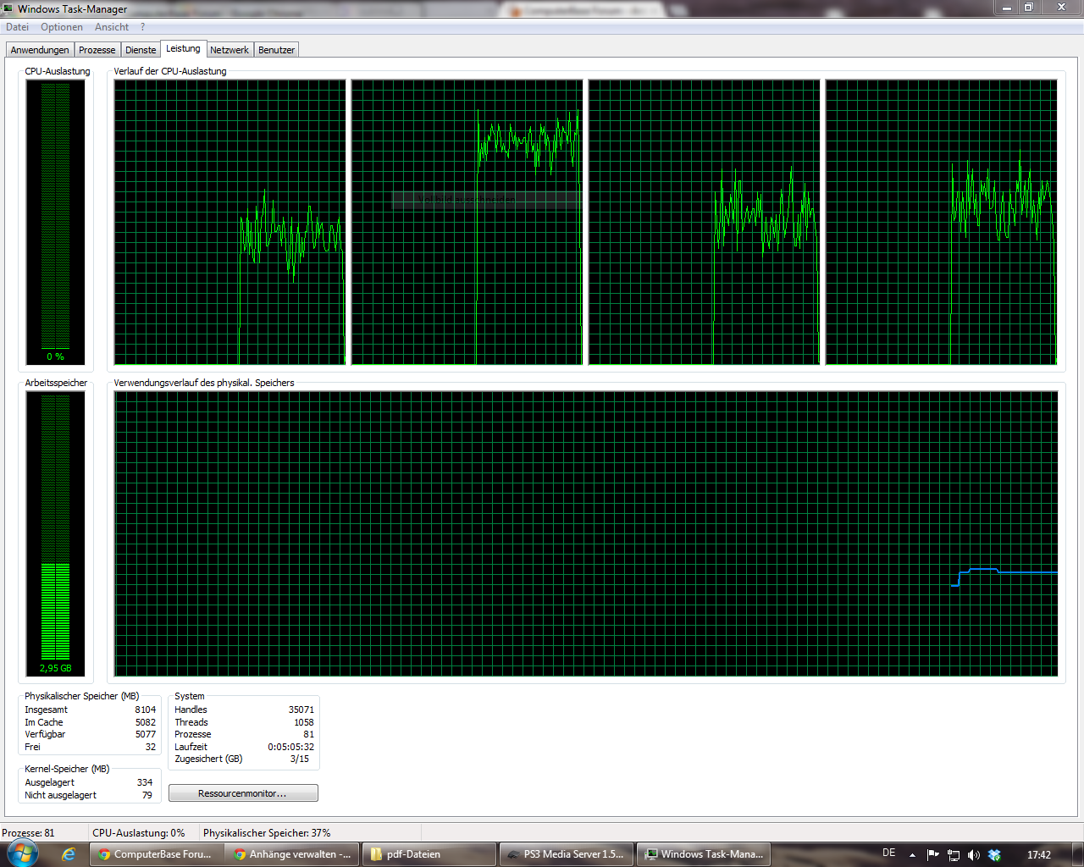Image resolution: width=1084 pixels, height=867 pixels.
Task: Click the Task-Manager title bar icon
Action: coord(8,8)
